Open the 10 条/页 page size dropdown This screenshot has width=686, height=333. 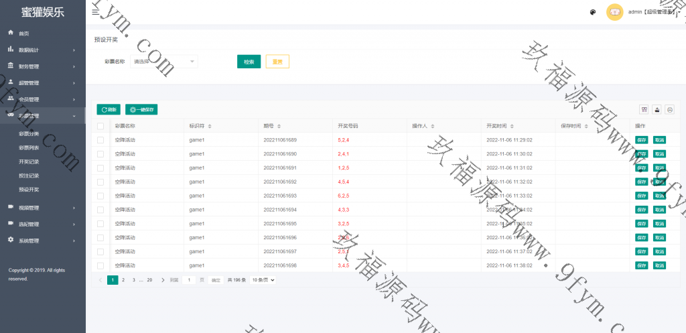click(263, 280)
